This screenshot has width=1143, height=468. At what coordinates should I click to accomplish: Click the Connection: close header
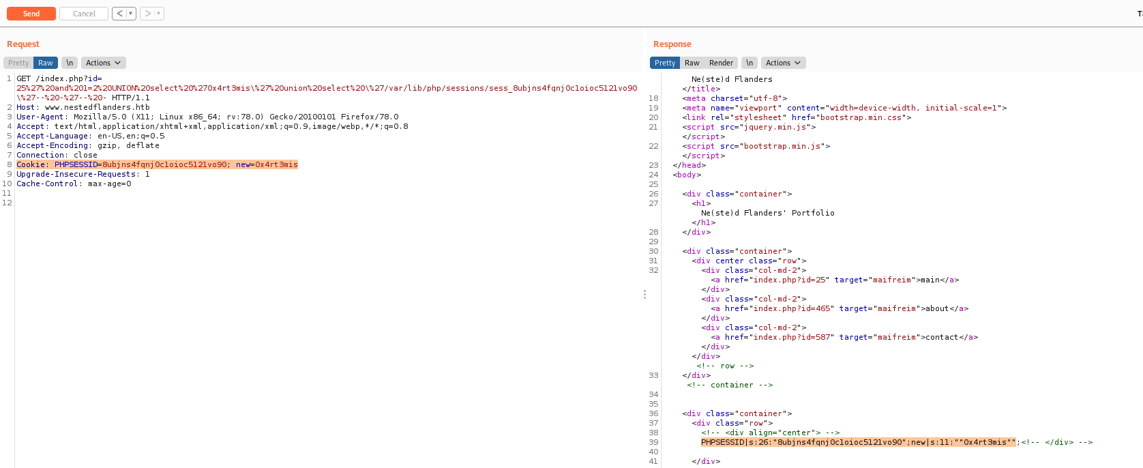click(57, 155)
